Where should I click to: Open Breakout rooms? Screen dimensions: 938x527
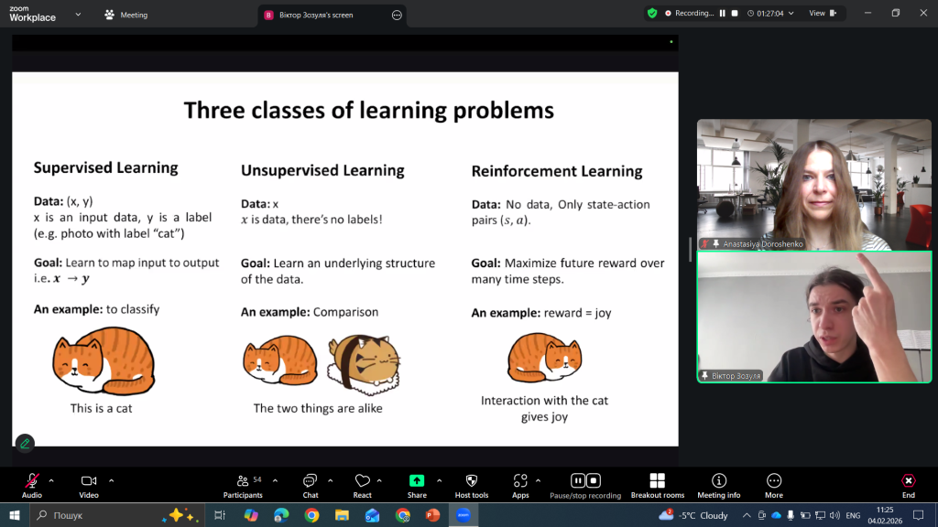coord(657,481)
